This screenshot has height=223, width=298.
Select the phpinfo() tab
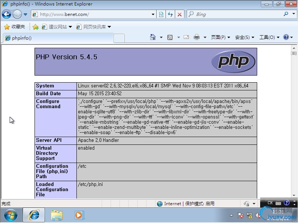(x=58, y=38)
